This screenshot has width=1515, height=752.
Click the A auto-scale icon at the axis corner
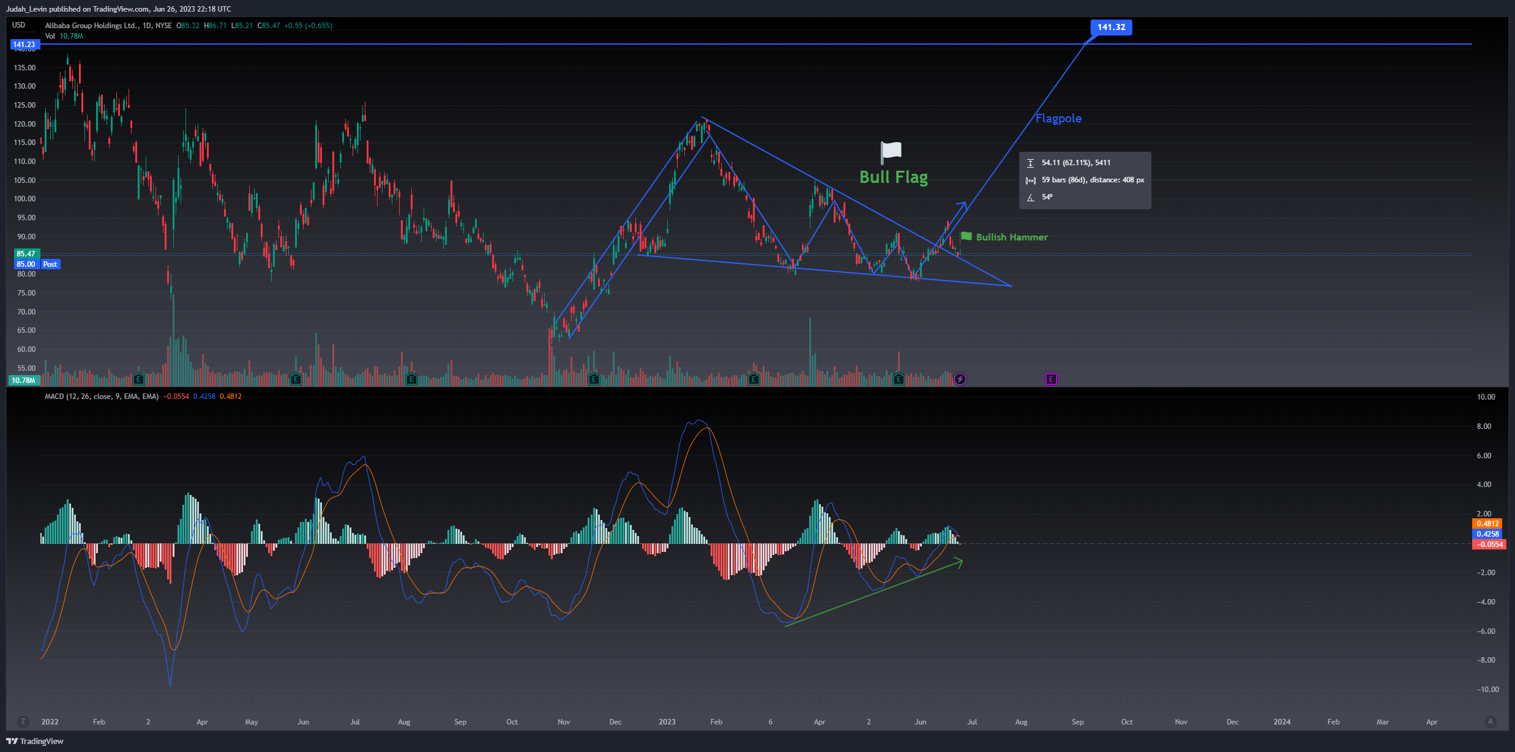click(x=1491, y=721)
